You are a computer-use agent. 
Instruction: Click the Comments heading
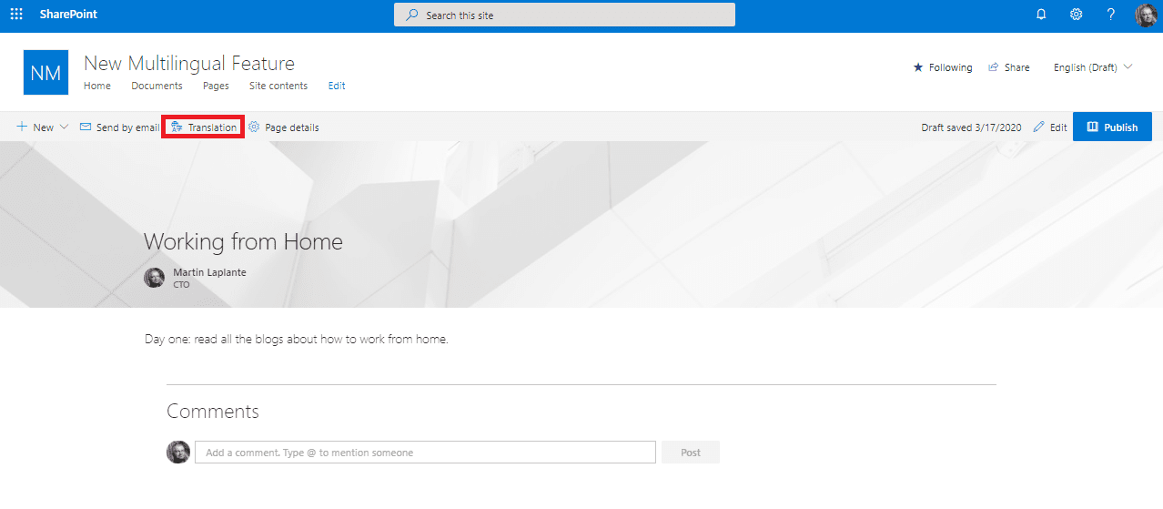(x=213, y=412)
